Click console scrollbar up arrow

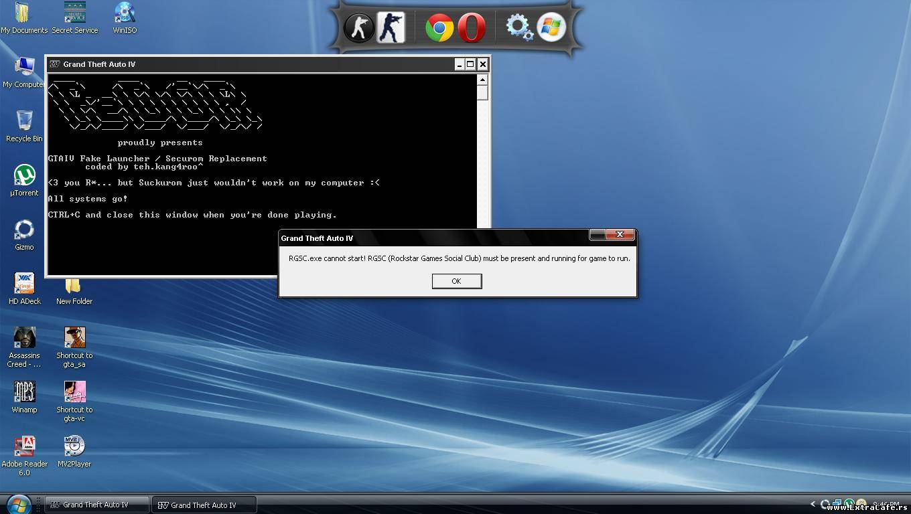(482, 80)
